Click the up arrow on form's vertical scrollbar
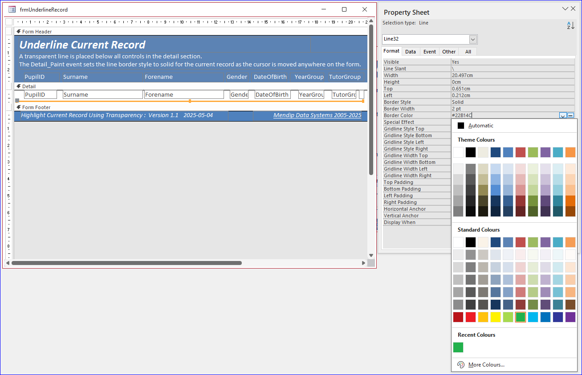 point(371,21)
